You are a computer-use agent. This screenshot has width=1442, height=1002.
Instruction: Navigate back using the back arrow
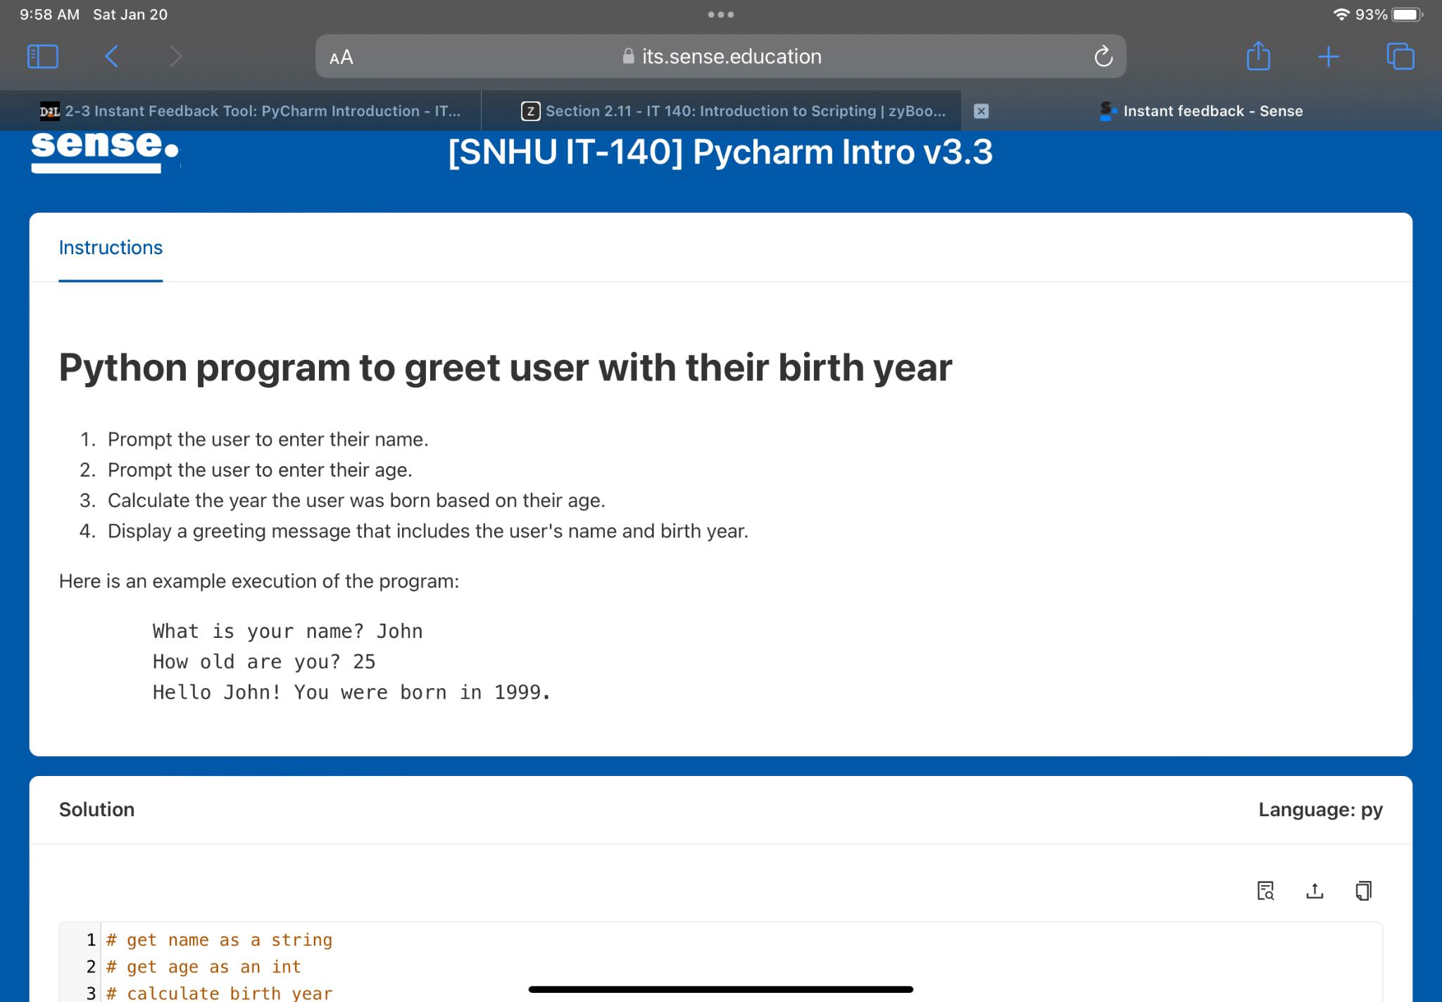point(111,56)
